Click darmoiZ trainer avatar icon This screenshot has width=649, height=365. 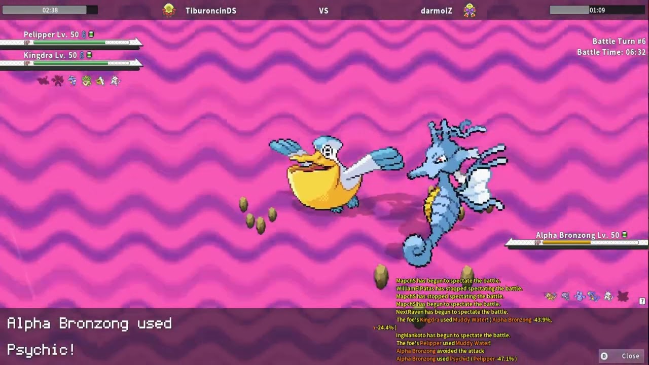pos(470,10)
